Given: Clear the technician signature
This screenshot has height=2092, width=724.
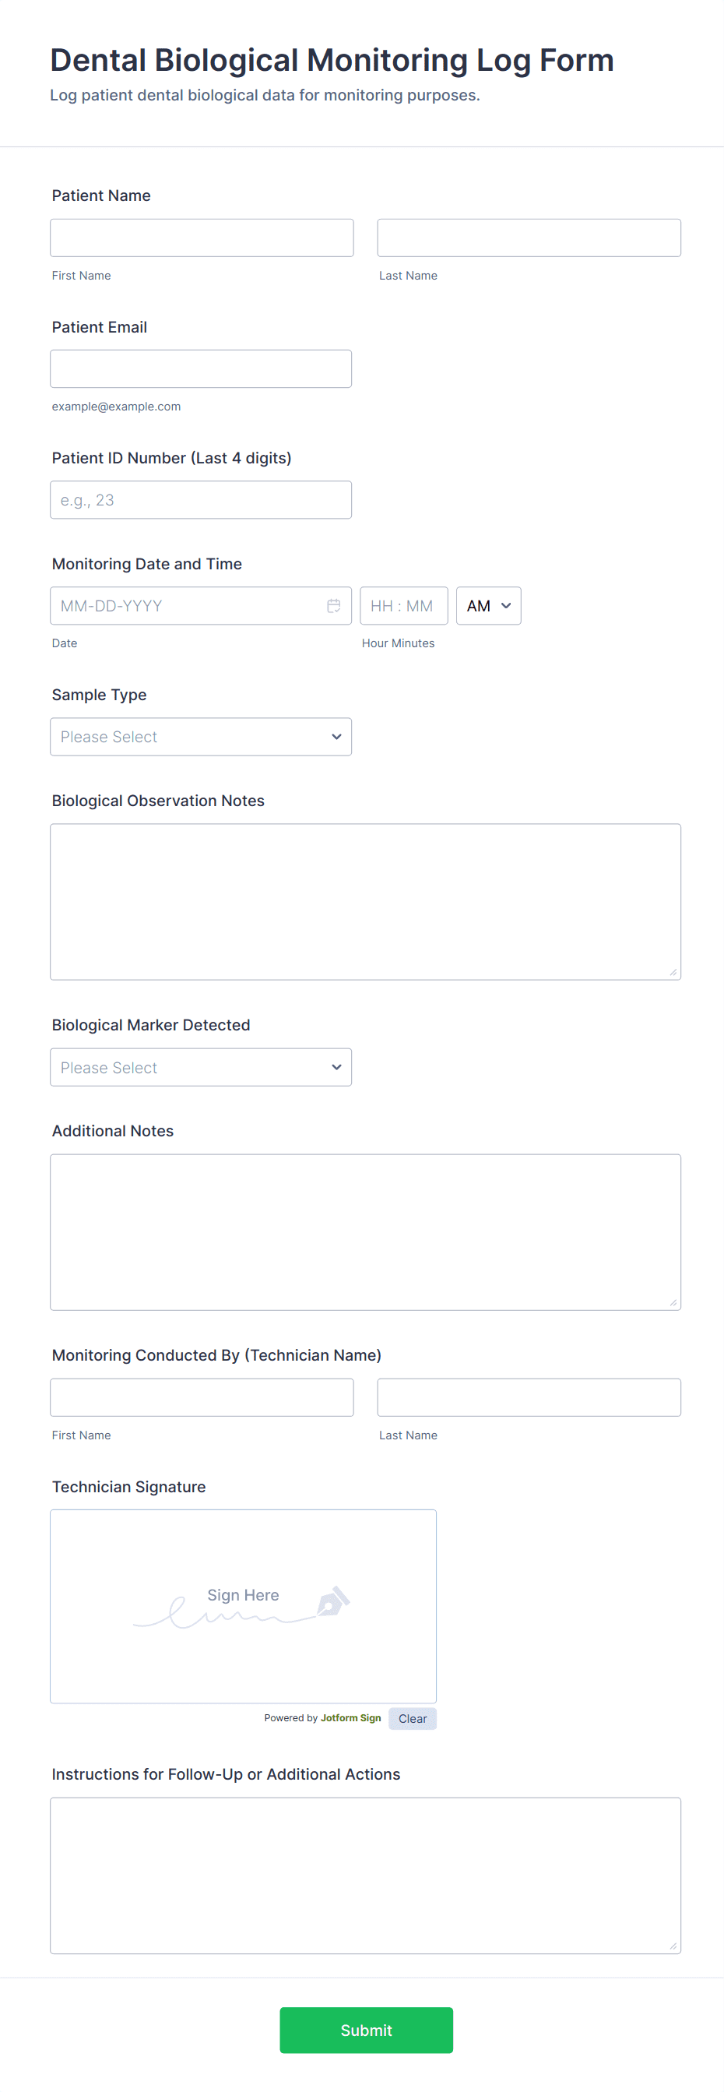Looking at the screenshot, I should pos(413,1718).
